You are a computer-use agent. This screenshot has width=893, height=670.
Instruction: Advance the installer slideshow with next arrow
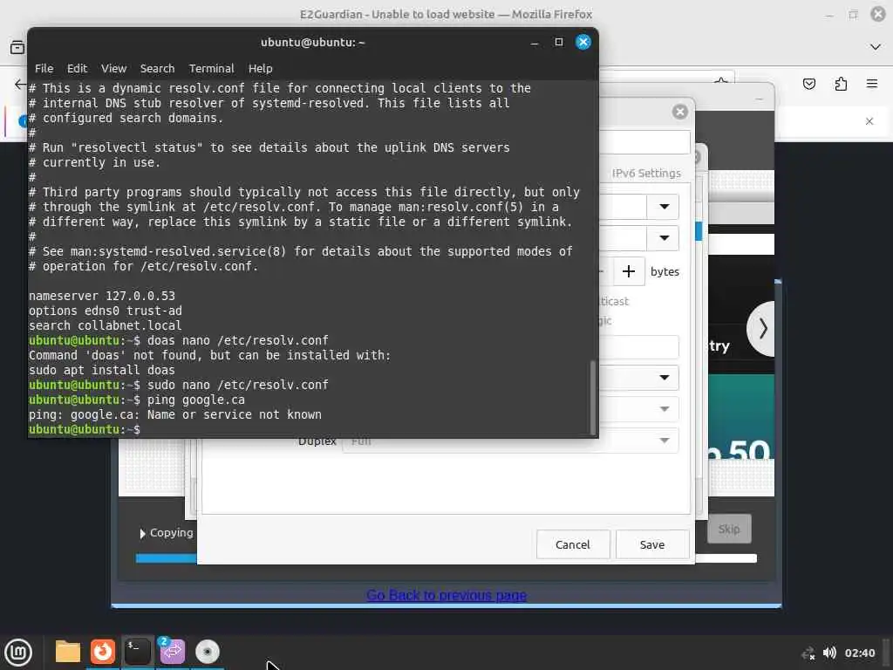[762, 329]
